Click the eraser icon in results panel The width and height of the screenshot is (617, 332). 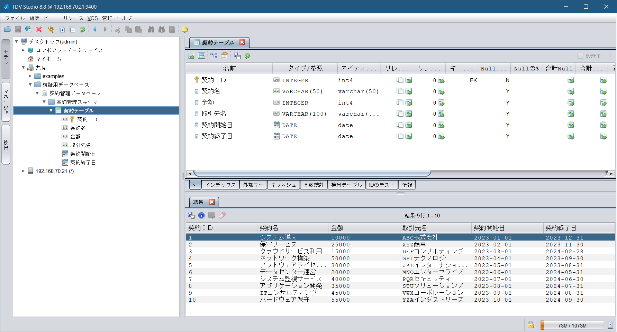(222, 215)
